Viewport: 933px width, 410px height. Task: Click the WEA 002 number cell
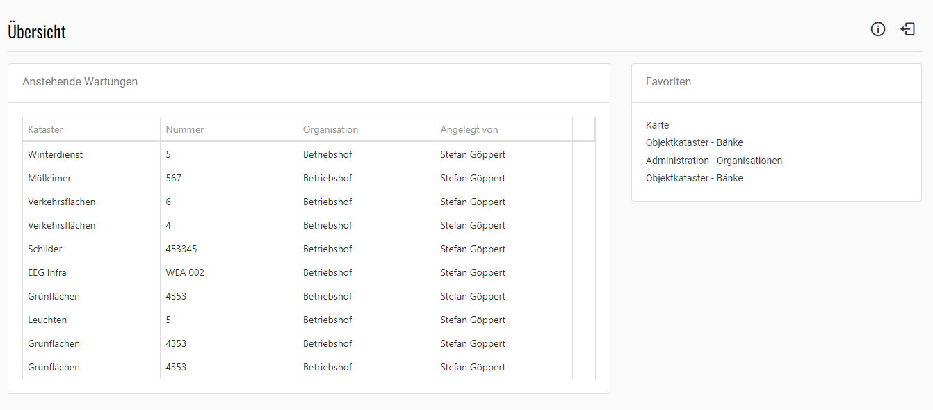click(185, 272)
